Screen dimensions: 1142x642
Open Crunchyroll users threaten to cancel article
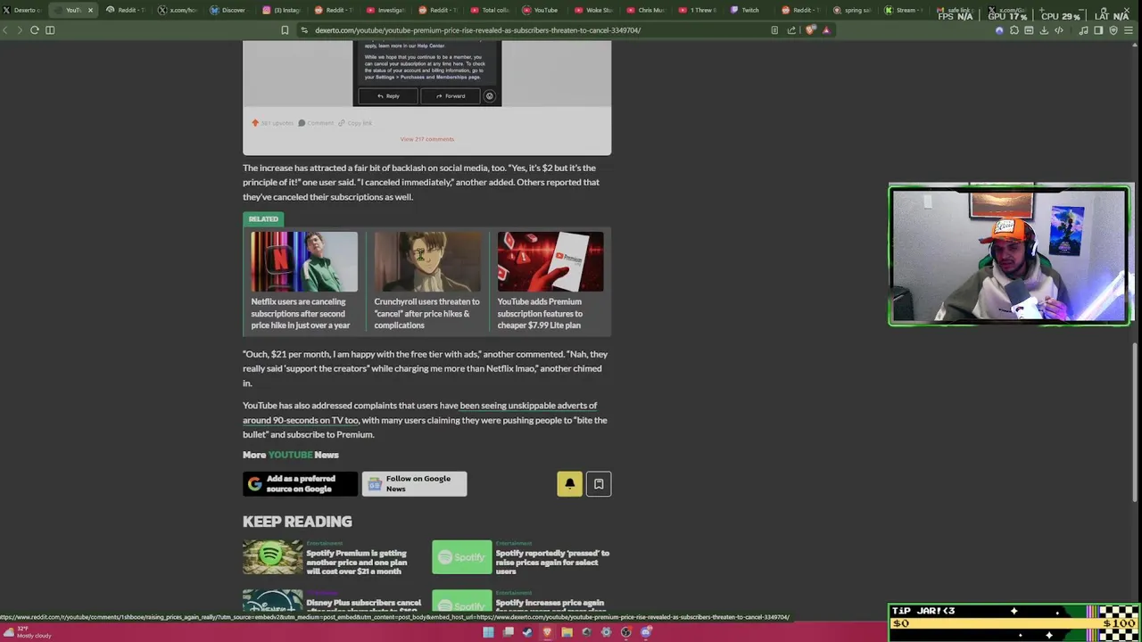[x=426, y=313]
